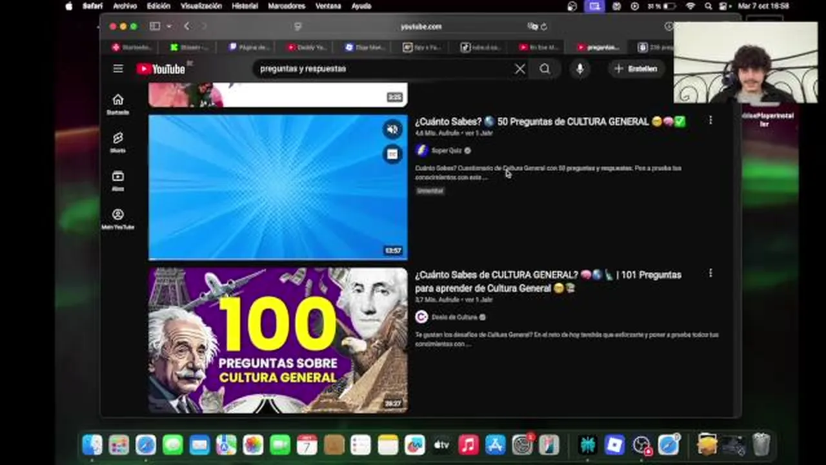This screenshot has width=826, height=465.
Task: Play the blue starburst 13:57 video thumbnail
Action: (x=278, y=187)
